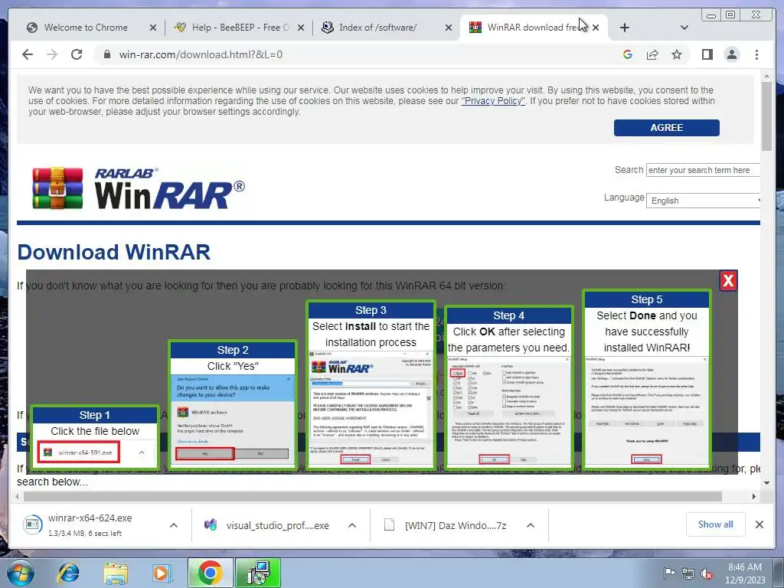The image size is (784, 588).
Task: Click the muted volume tray icon
Action: (707, 573)
